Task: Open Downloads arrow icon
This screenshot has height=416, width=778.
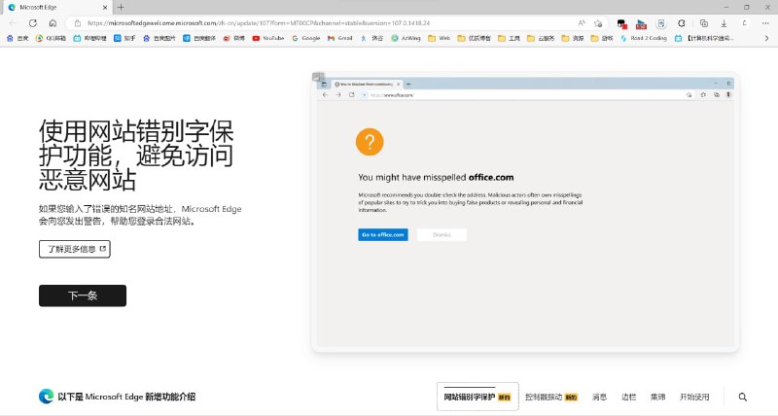Action: pyautogui.click(x=724, y=22)
